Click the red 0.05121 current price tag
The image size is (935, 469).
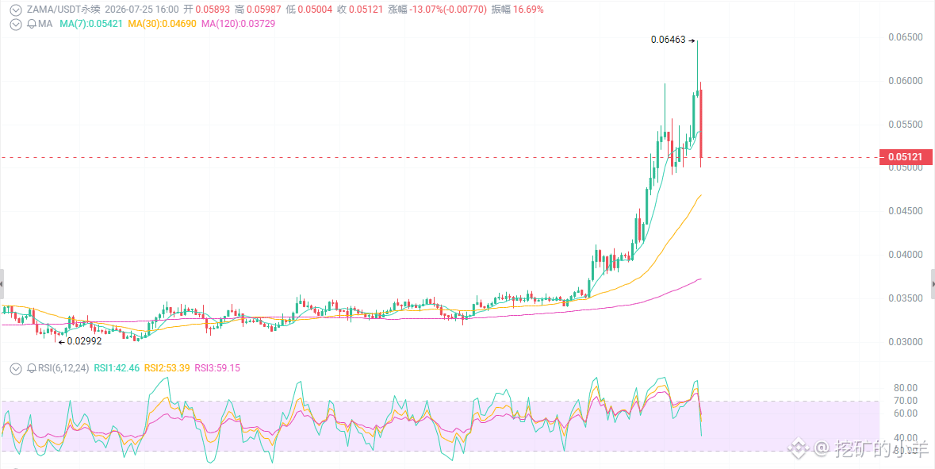tap(905, 158)
